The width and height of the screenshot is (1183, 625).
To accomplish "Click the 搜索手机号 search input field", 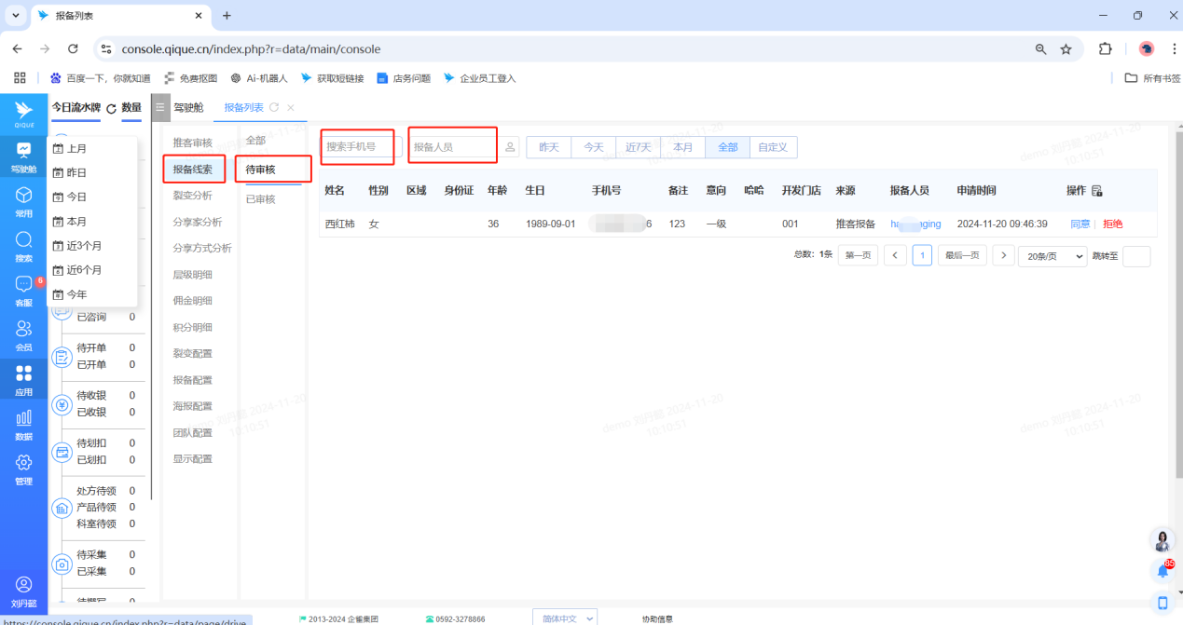I will (359, 147).
